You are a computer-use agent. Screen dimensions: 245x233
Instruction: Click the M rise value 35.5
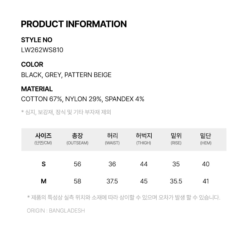(x=176, y=181)
